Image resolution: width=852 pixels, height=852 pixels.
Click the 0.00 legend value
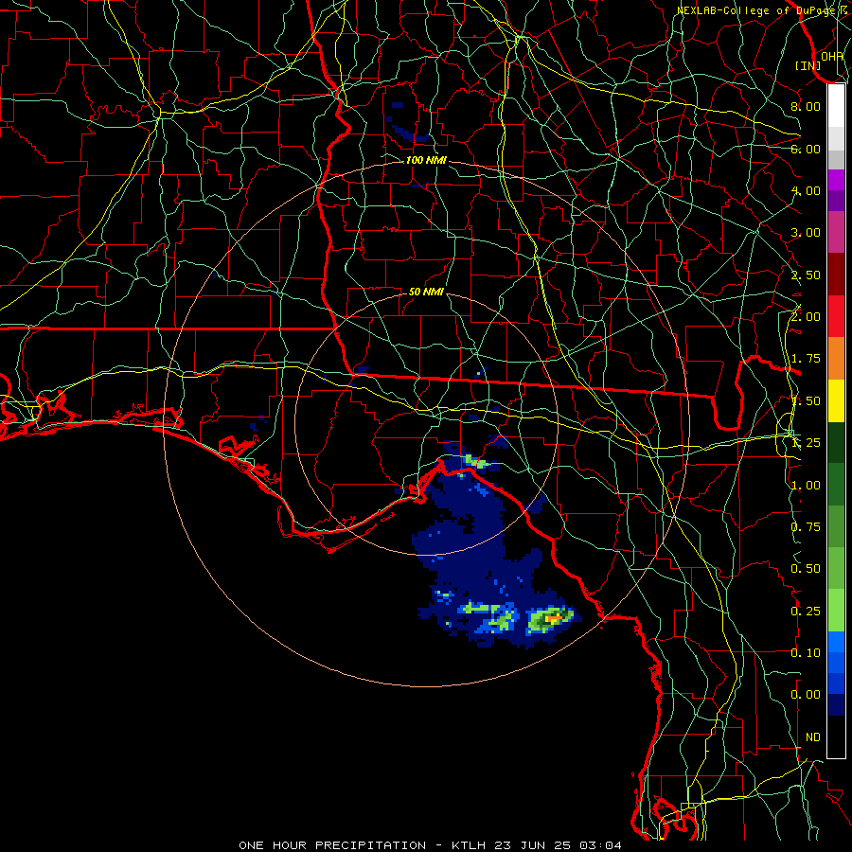pyautogui.click(x=806, y=695)
